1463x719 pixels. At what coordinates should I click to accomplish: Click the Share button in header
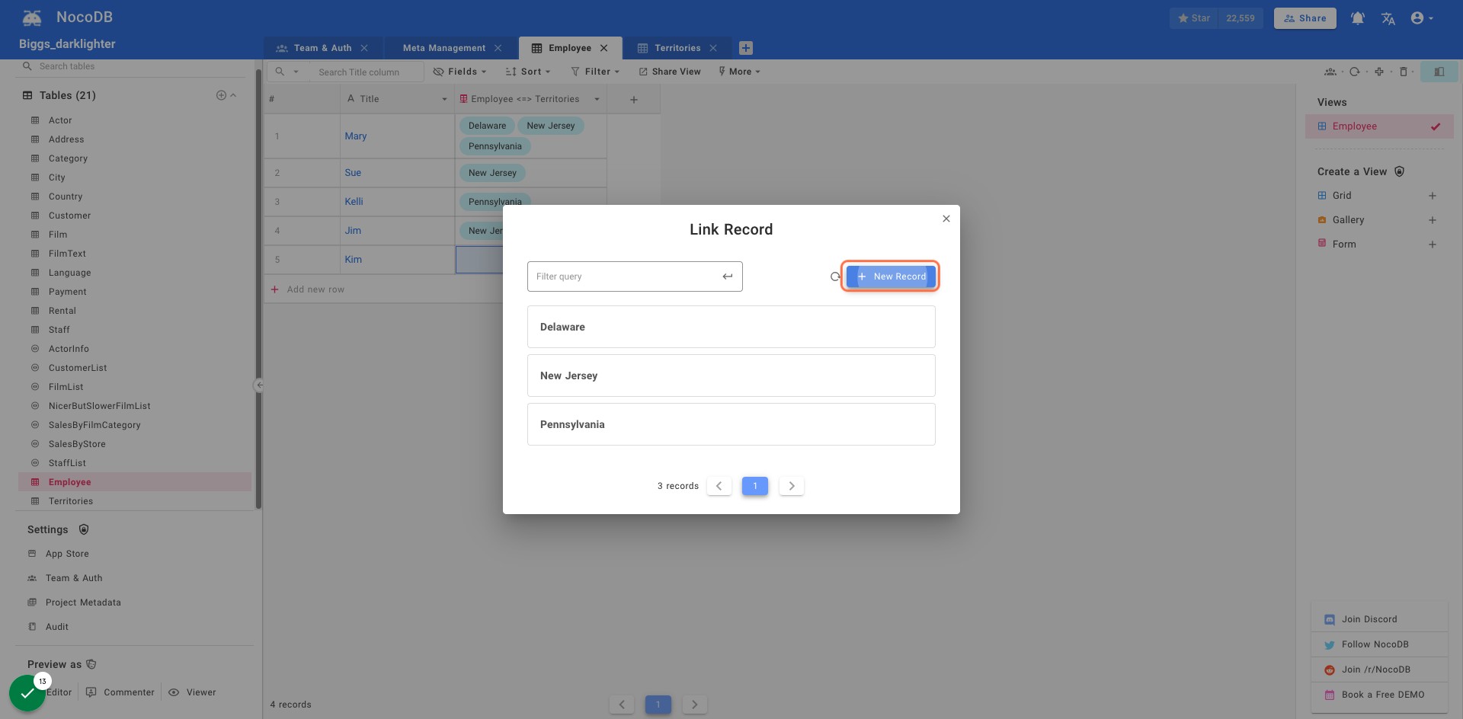(x=1305, y=18)
